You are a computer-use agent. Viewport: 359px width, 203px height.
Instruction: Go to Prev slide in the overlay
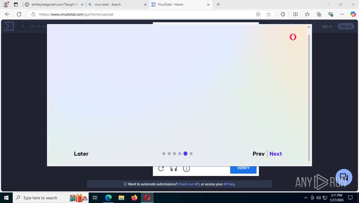258,154
